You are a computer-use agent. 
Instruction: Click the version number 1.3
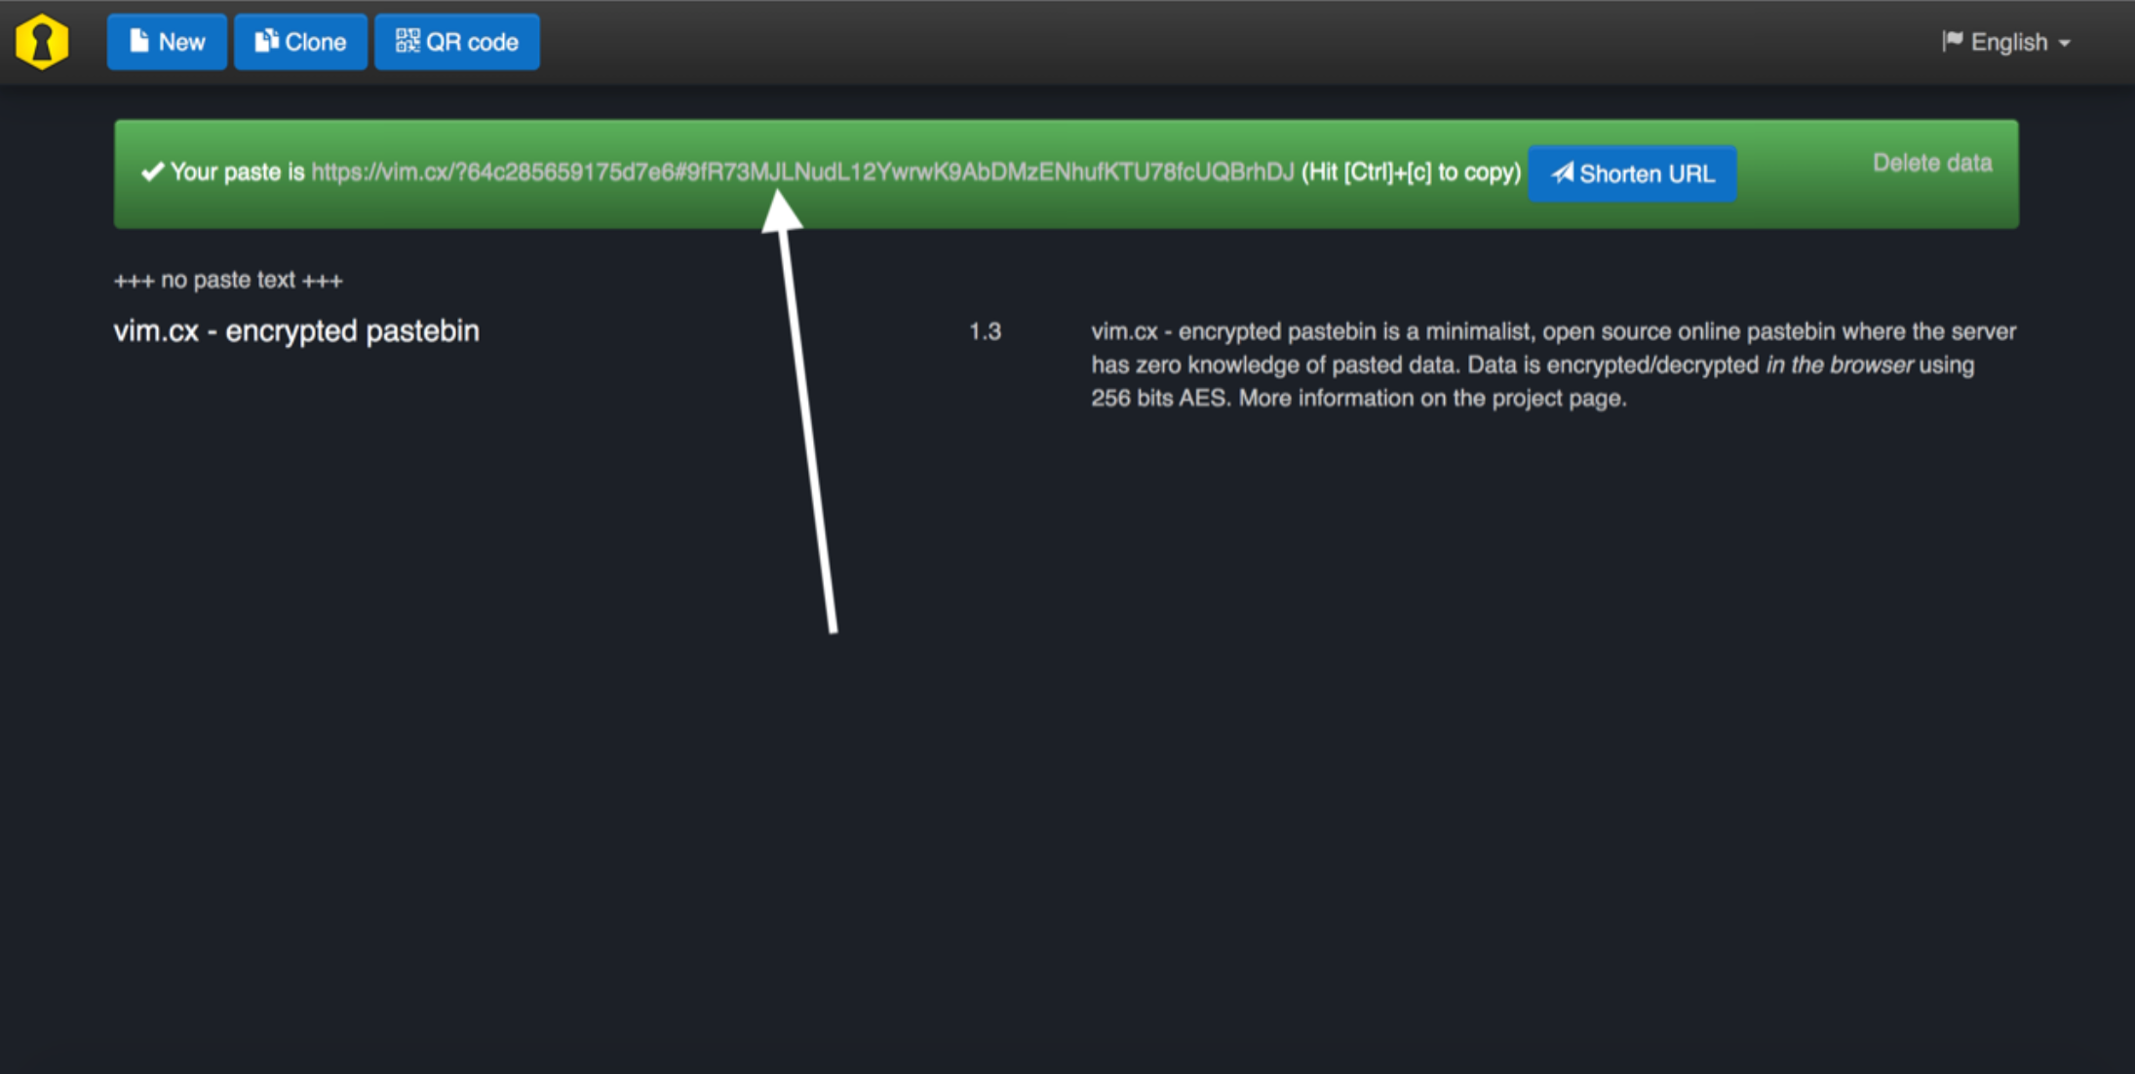click(985, 331)
